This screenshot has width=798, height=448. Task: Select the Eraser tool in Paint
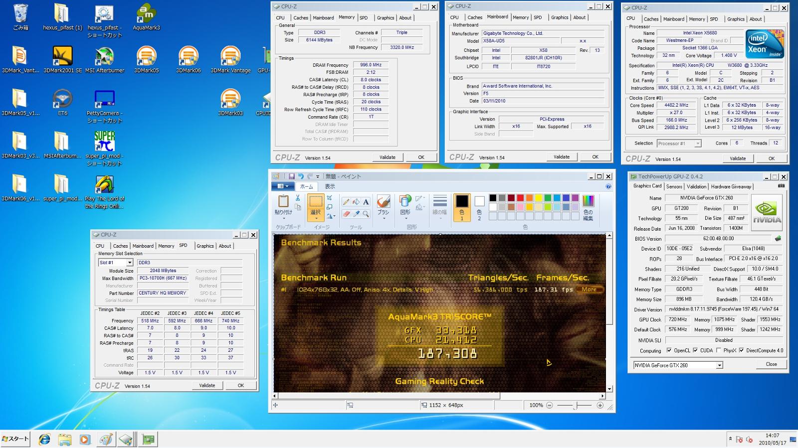[x=346, y=214]
